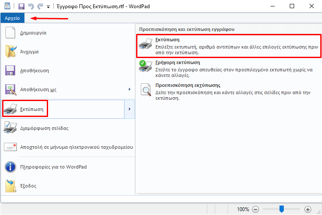322x215 pixels.
Task: Click the blue info icon for WordPad information
Action: (10, 167)
